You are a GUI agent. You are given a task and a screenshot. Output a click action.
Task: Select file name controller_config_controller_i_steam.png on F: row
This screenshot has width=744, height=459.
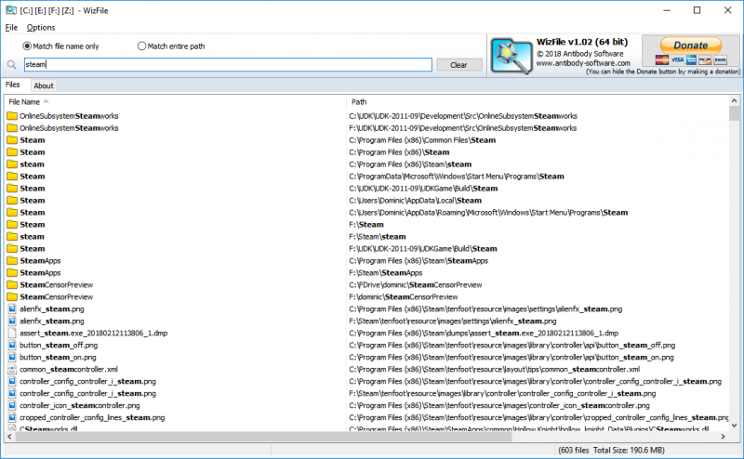coord(87,394)
